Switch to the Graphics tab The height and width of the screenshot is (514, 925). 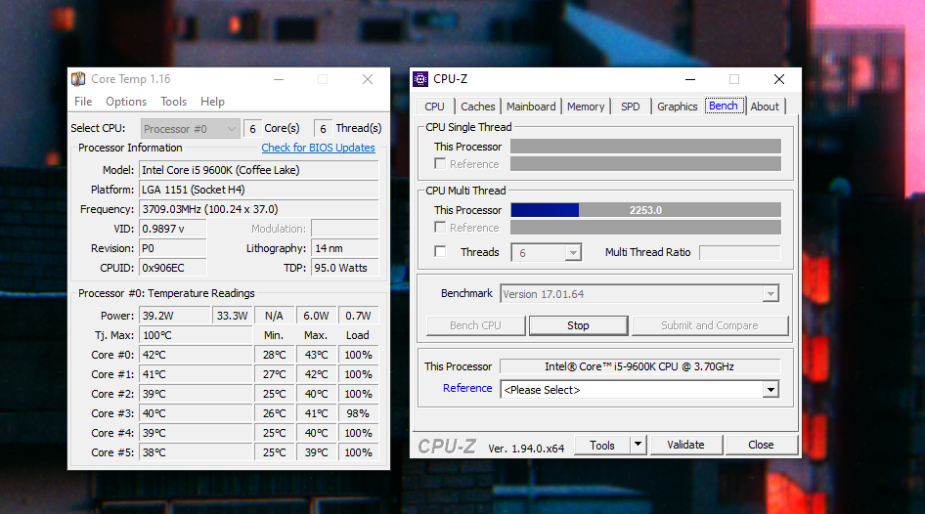678,107
